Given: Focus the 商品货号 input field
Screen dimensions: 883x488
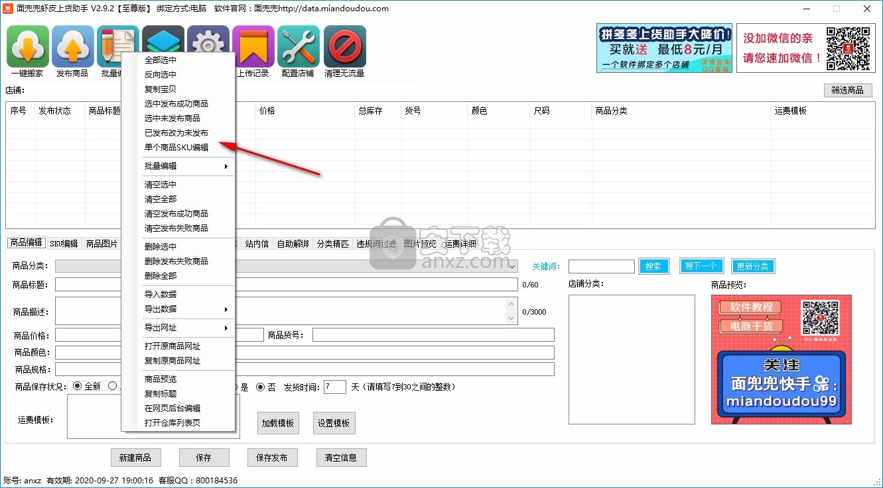Looking at the screenshot, I should click(x=433, y=335).
